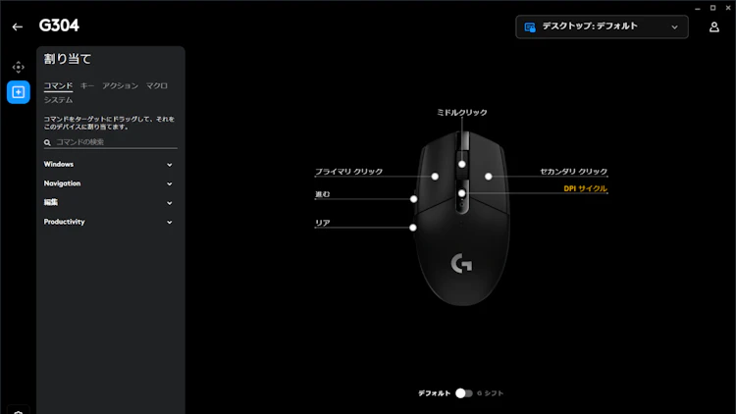Expand the 編集 command group
The width and height of the screenshot is (736, 414).
pos(108,202)
